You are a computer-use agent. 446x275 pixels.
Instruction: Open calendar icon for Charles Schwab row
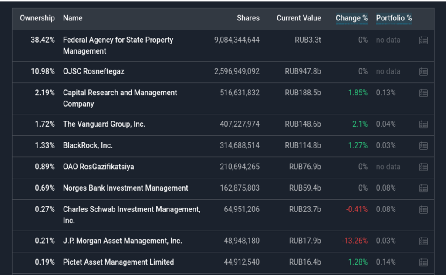click(423, 209)
